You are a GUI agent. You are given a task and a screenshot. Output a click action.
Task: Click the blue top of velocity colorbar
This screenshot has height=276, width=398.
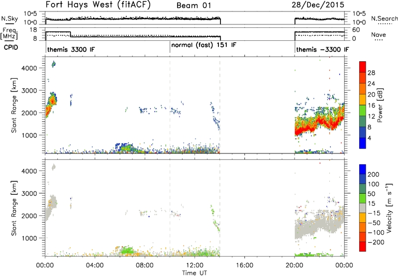[x=363, y=169]
